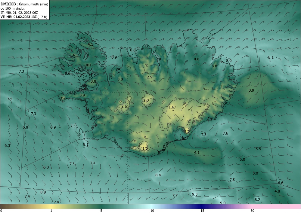The width and height of the screenshot is (301, 213).
Task: Click the 'og 100 m vindur.' subtitle text
Action: tap(13, 8)
